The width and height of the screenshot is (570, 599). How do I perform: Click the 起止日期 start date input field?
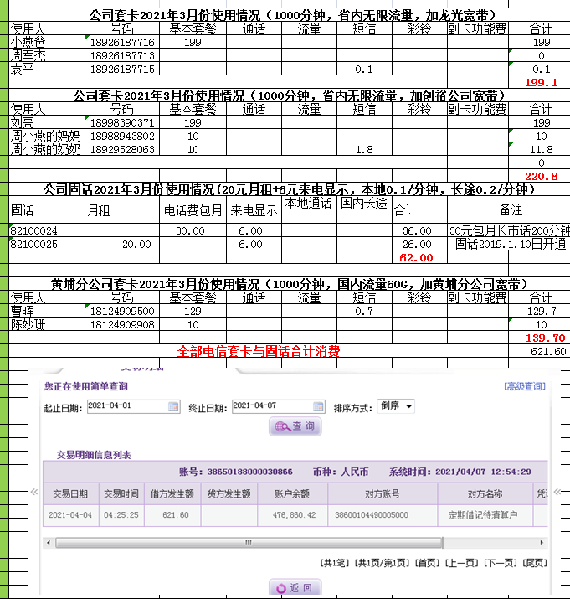pyautogui.click(x=126, y=406)
